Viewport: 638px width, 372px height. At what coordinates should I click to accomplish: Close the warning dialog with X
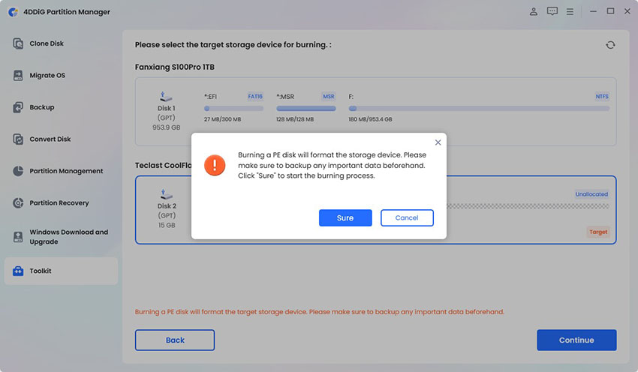click(438, 142)
